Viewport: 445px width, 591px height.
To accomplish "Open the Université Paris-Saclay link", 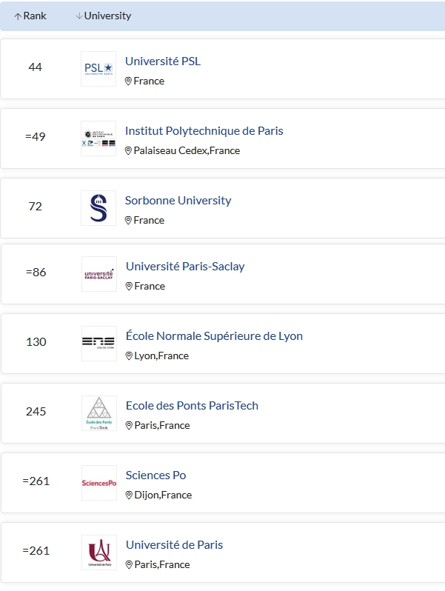I will 185,267.
